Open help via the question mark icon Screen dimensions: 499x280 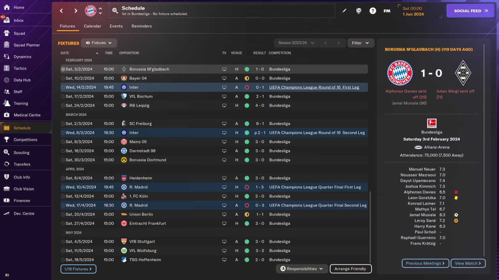(373, 11)
